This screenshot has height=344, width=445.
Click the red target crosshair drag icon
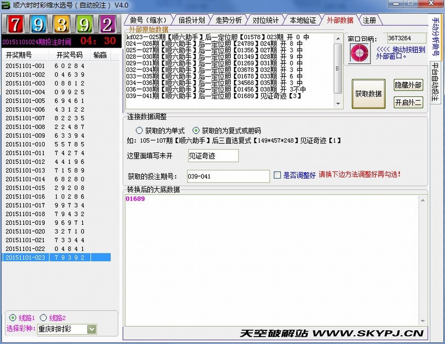359,53
